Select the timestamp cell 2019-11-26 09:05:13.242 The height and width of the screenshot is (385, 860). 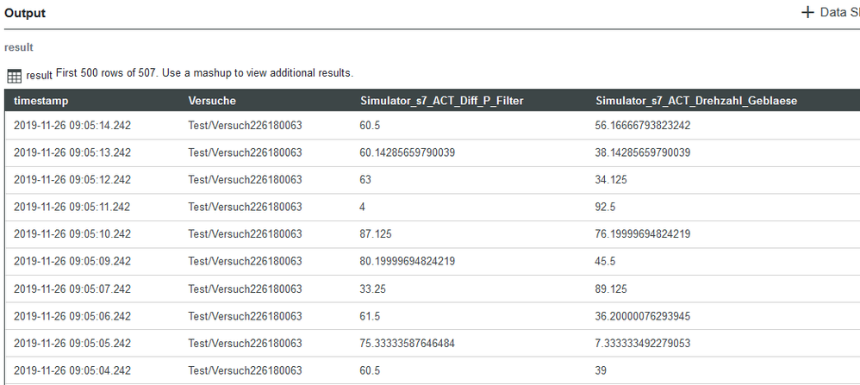click(72, 152)
